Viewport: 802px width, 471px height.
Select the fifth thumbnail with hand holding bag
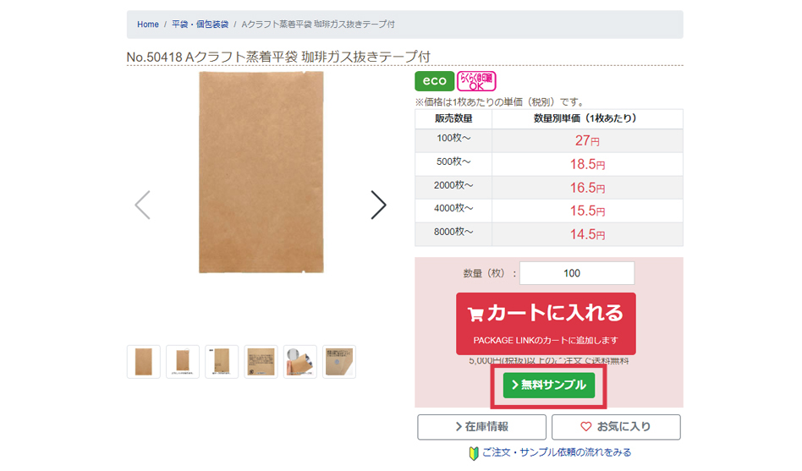[x=300, y=362]
